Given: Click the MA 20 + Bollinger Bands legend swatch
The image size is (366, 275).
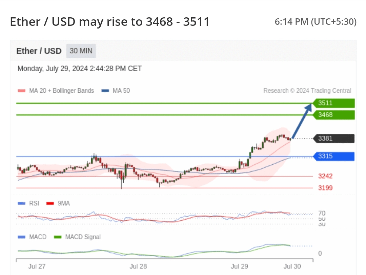Looking at the screenshot, I should point(21,91).
